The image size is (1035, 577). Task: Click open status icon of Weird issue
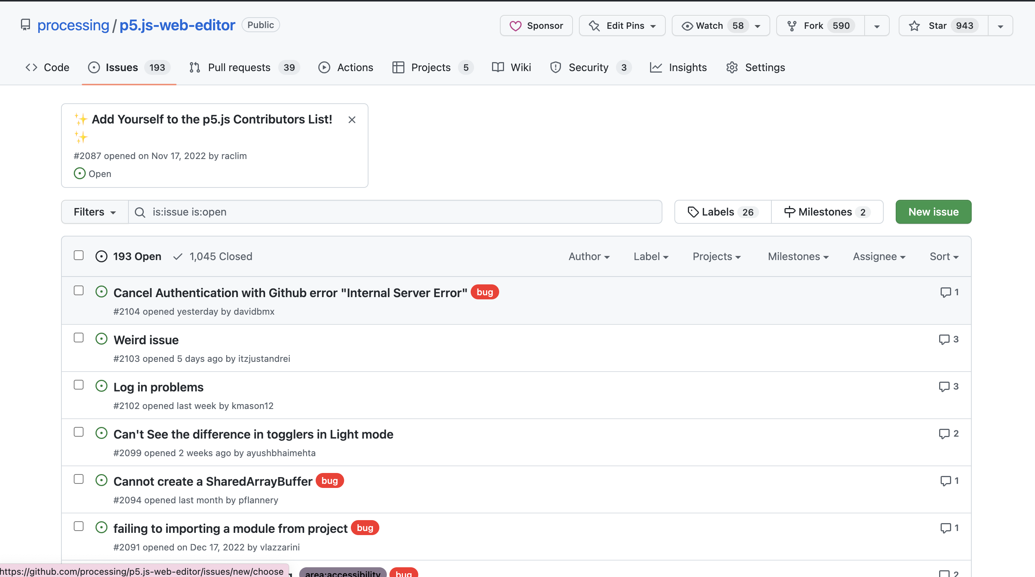coord(101,339)
